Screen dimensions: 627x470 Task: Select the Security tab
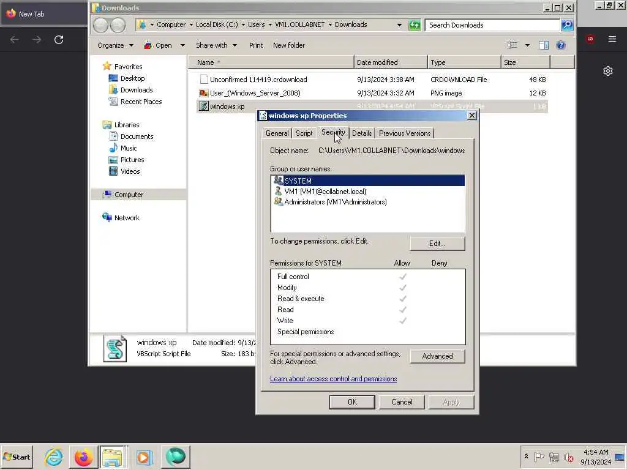[333, 132]
